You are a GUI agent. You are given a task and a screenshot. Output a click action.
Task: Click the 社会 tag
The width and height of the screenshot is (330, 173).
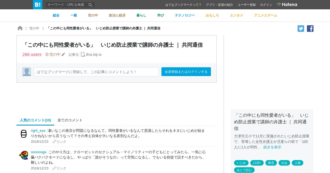[284, 163]
